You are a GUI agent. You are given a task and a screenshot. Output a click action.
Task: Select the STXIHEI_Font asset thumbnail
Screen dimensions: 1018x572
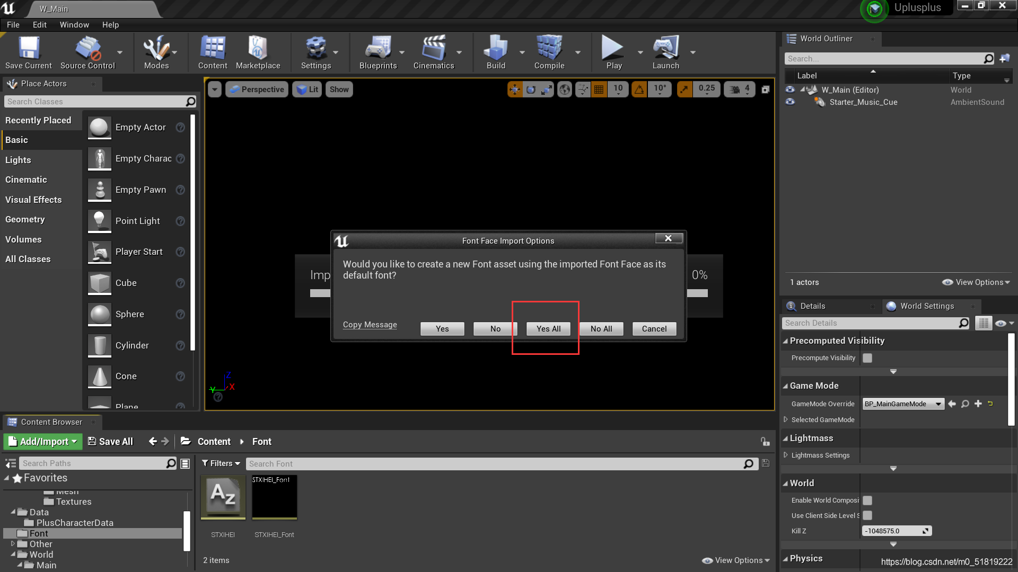[x=274, y=498]
